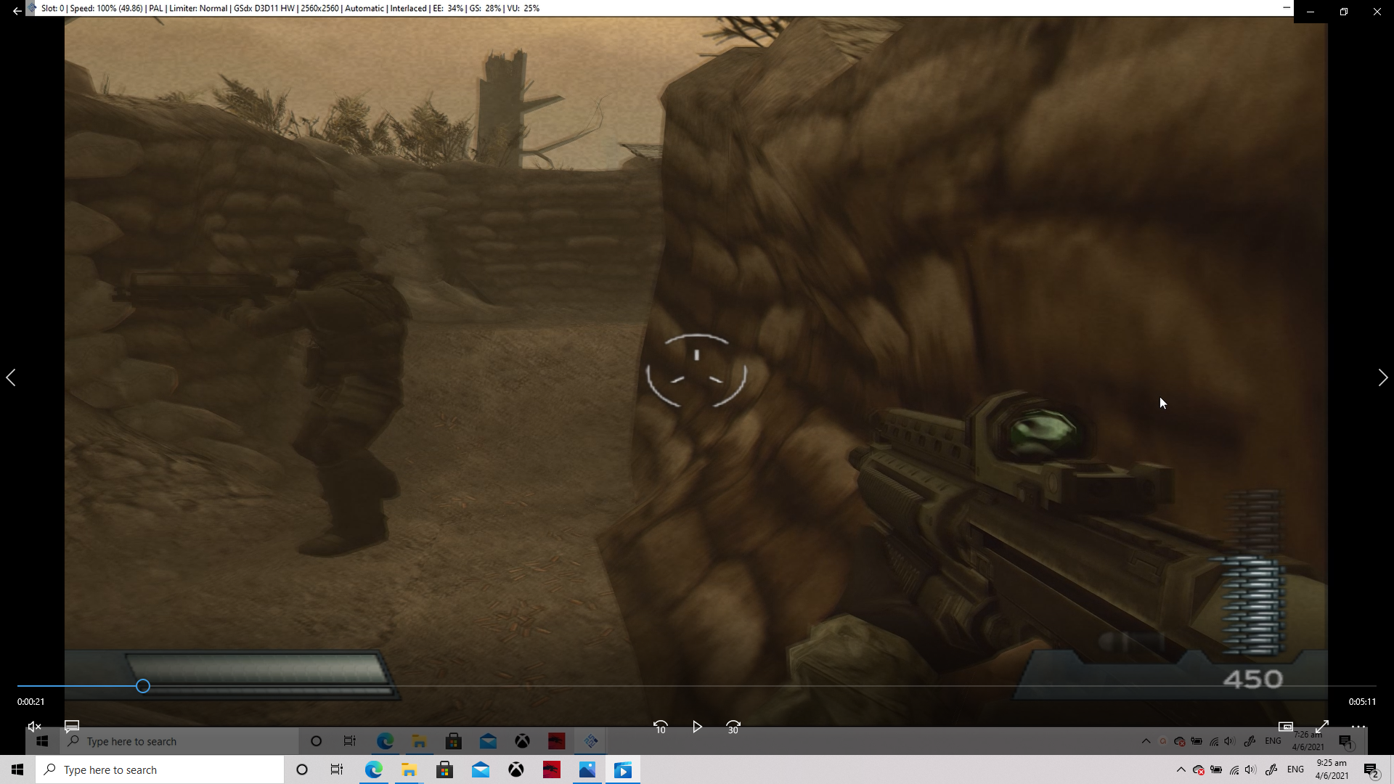Open Microsoft Store from the taskbar
The height and width of the screenshot is (784, 1394).
click(x=444, y=769)
